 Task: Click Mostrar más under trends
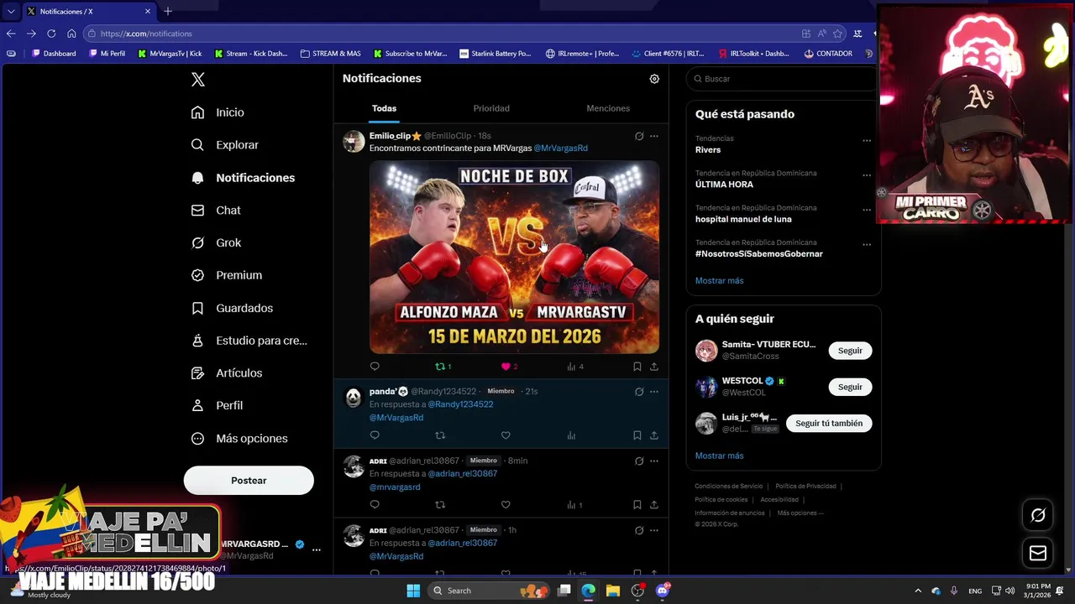click(719, 281)
